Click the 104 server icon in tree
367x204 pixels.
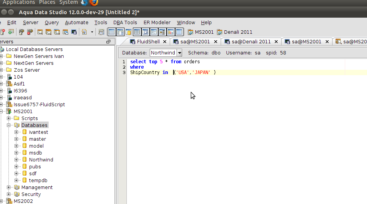[9, 77]
